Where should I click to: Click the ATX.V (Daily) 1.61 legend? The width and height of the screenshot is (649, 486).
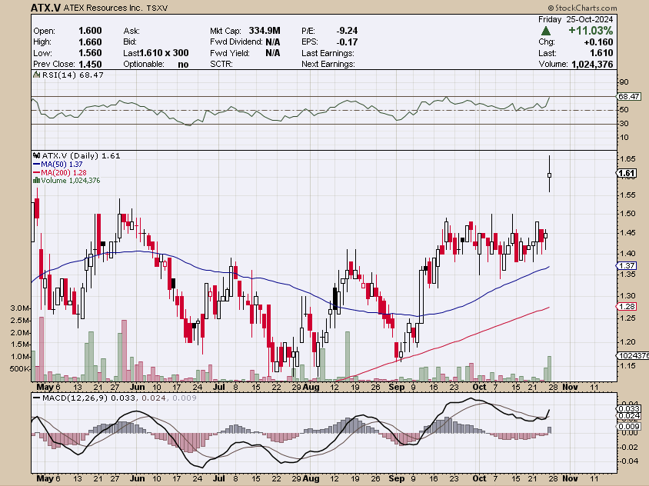click(82, 156)
